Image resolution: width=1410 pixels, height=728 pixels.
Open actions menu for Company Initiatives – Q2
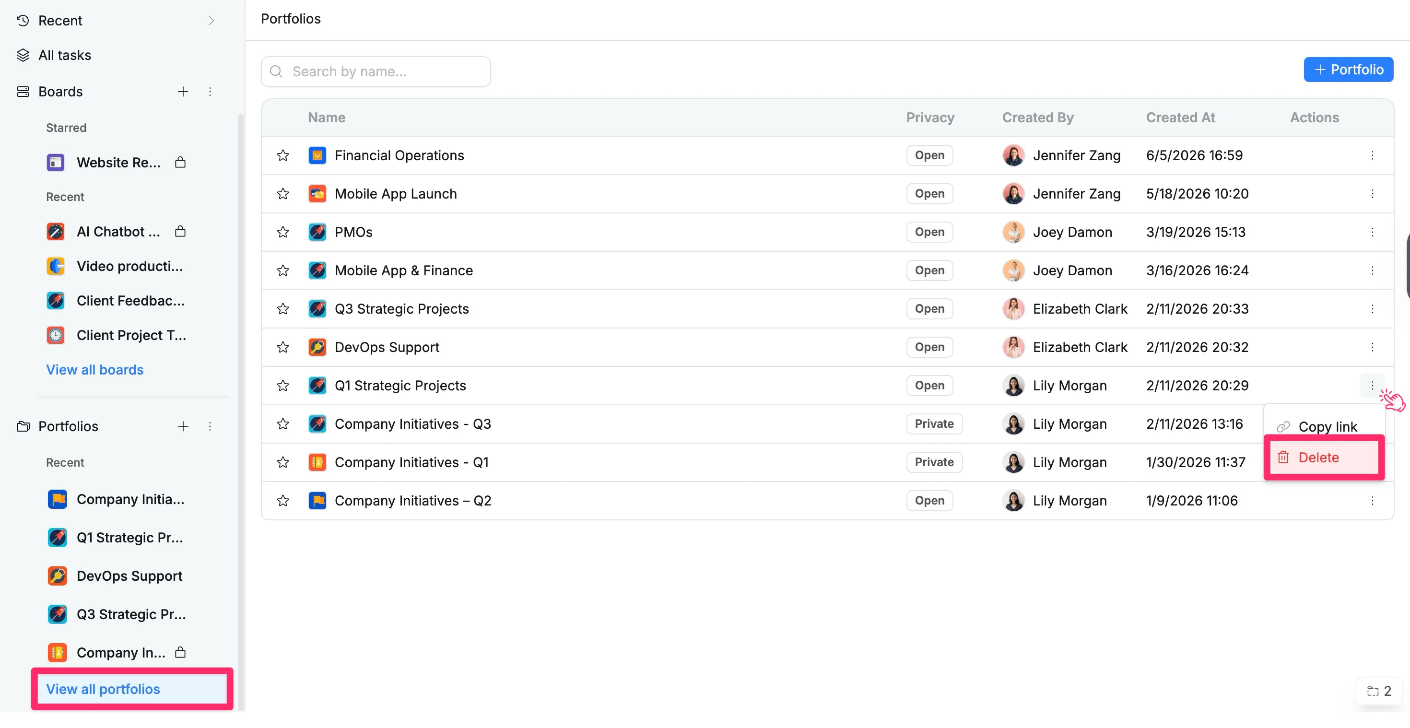coord(1372,500)
